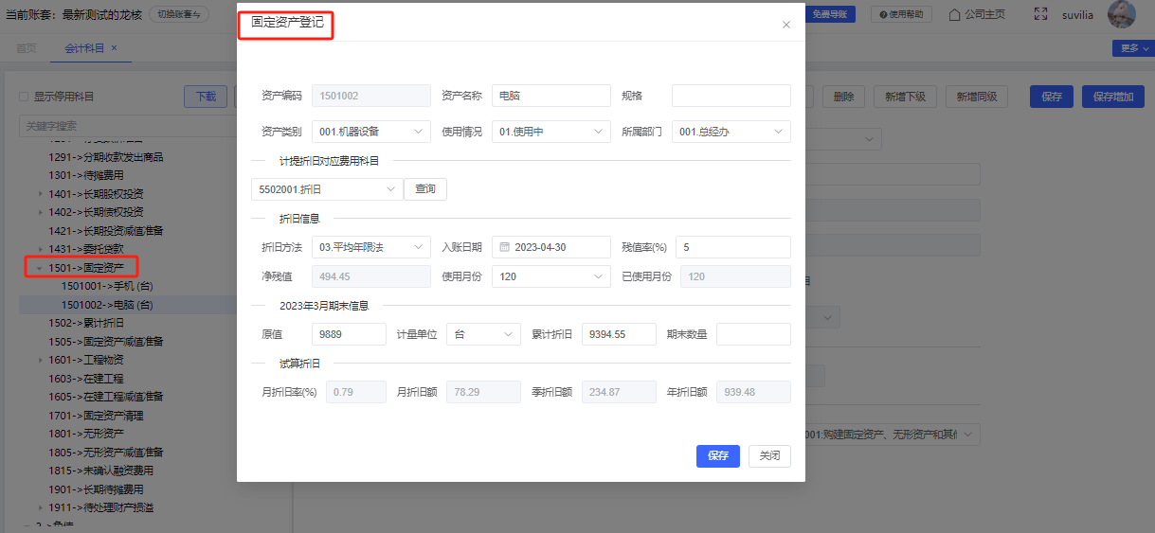This screenshot has height=533, width=1155.
Task: Click the 累计折旧 input field
Action: tap(619, 334)
